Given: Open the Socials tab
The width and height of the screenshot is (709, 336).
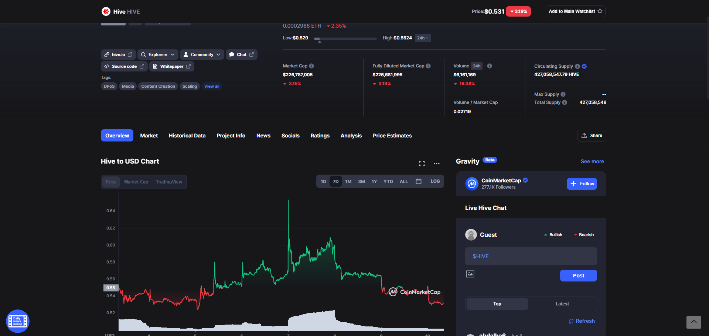Looking at the screenshot, I should (x=290, y=136).
